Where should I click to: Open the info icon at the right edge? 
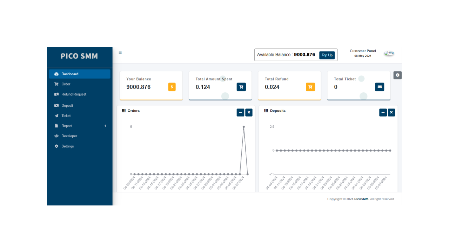tap(397, 75)
